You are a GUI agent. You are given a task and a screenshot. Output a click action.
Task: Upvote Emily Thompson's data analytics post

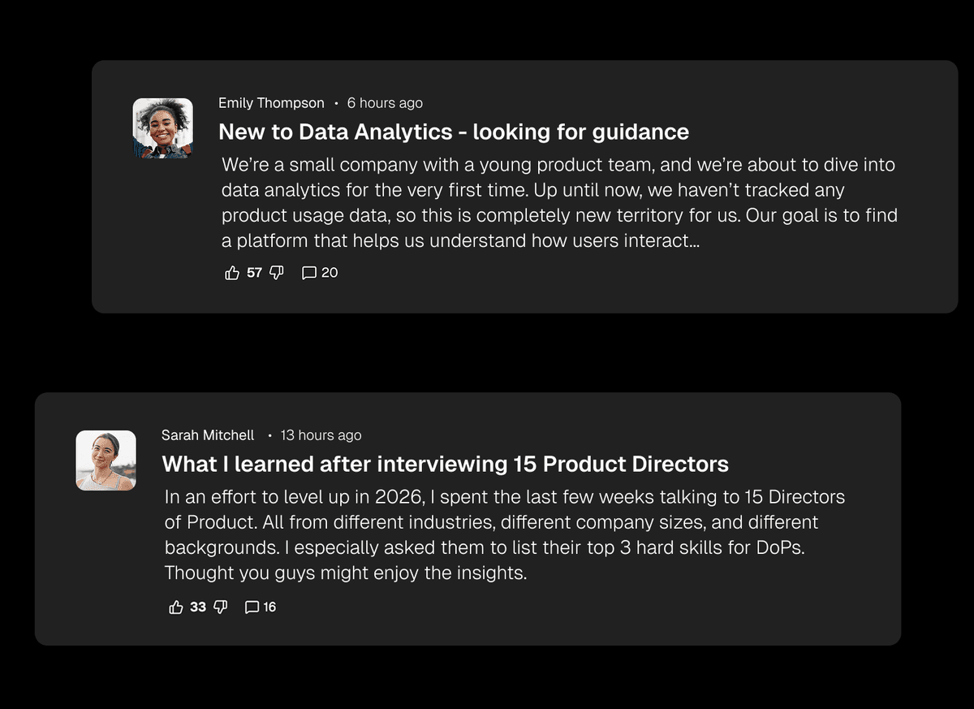point(232,273)
